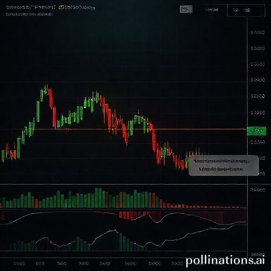Select the tallest green volume bar
Image resolution: width=271 pixels, height=271 pixels.
coord(97,198)
